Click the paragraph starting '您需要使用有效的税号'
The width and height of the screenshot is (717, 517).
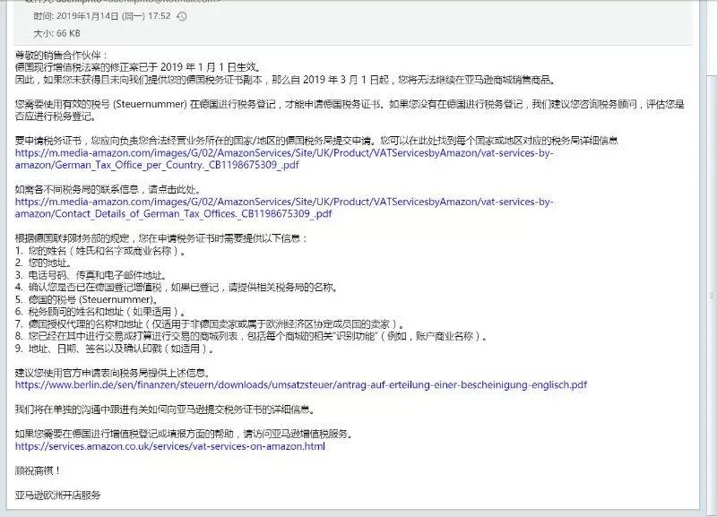pyautogui.click(x=350, y=110)
